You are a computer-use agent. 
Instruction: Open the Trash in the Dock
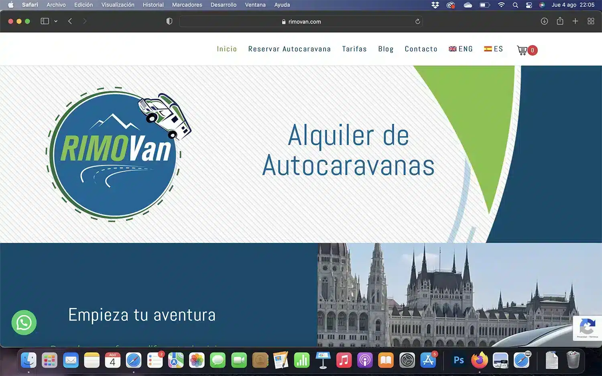pyautogui.click(x=573, y=360)
